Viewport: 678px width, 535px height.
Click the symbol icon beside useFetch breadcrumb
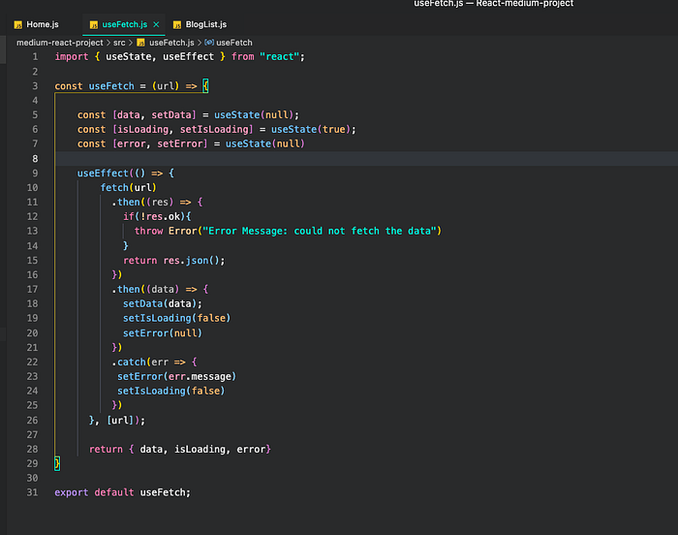(x=209, y=43)
